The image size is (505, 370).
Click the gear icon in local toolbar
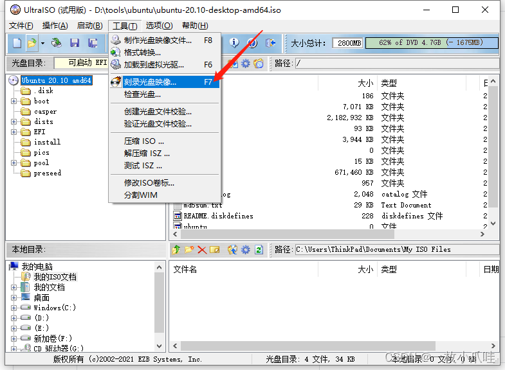(x=245, y=249)
